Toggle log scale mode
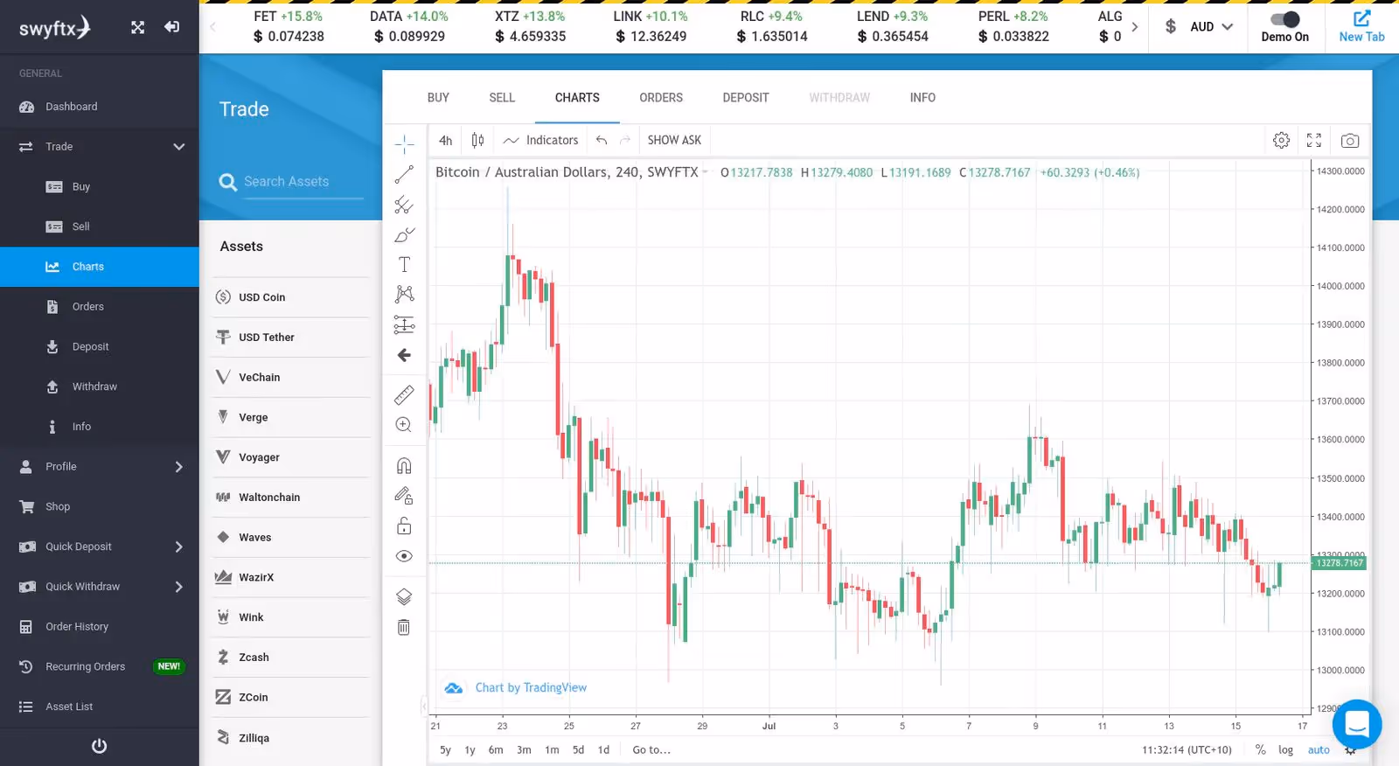The image size is (1399, 766). click(1285, 749)
